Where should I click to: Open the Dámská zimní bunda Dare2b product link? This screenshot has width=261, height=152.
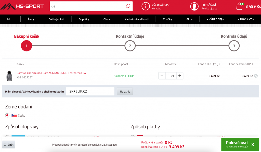pyautogui.click(x=51, y=73)
